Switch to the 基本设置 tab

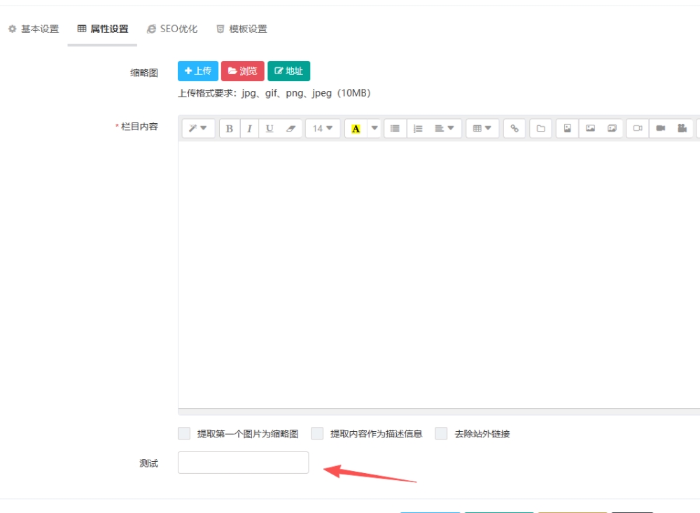[x=34, y=29]
